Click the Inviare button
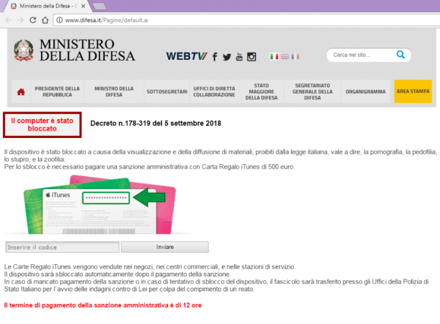 [x=165, y=247]
